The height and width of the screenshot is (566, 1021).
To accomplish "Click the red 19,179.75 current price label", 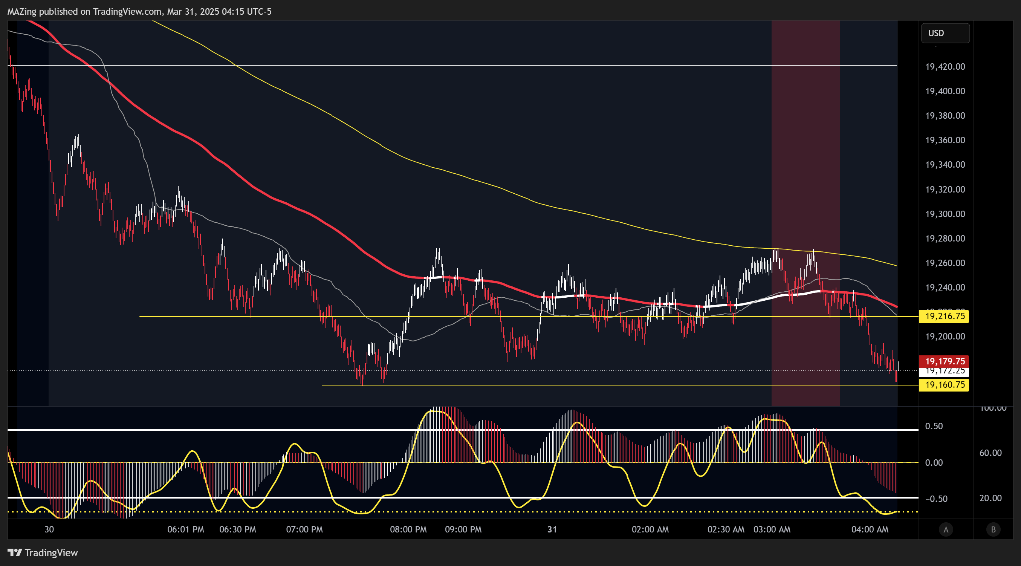I will pyautogui.click(x=944, y=361).
